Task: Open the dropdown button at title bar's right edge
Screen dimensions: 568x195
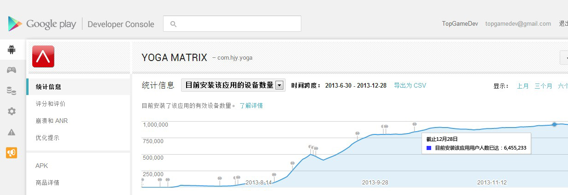Action: point(564,57)
